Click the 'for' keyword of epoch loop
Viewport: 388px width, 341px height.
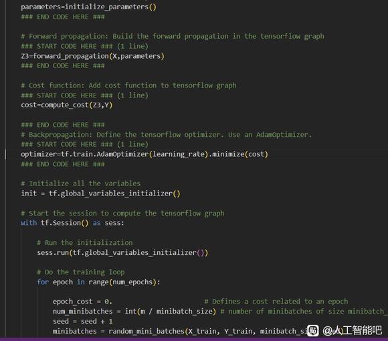pyautogui.click(x=43, y=282)
